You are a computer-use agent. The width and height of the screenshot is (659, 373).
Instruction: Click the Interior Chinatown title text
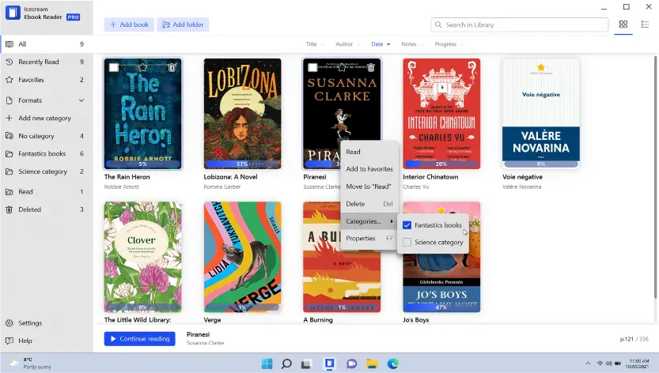coord(430,177)
